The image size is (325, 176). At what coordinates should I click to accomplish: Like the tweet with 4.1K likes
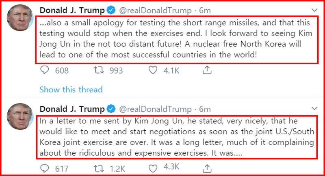(x=153, y=70)
